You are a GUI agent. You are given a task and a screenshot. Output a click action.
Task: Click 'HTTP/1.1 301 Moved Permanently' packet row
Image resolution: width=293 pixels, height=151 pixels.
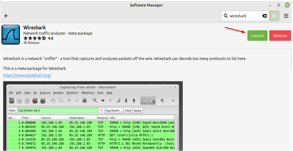click(x=91, y=144)
